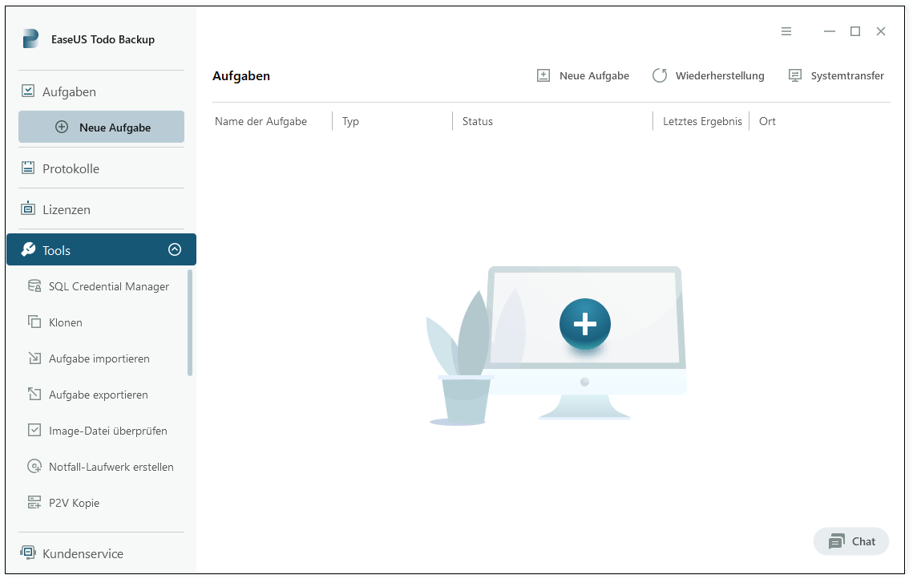Open Wiederherstellung from the toolbar
The image size is (913, 579).
708,75
